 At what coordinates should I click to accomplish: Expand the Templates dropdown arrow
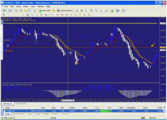125,11
